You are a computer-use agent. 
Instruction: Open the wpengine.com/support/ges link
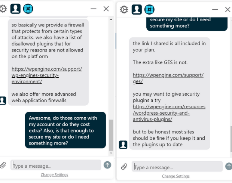168,78
